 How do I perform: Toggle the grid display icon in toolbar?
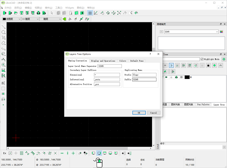[x=90, y=13]
